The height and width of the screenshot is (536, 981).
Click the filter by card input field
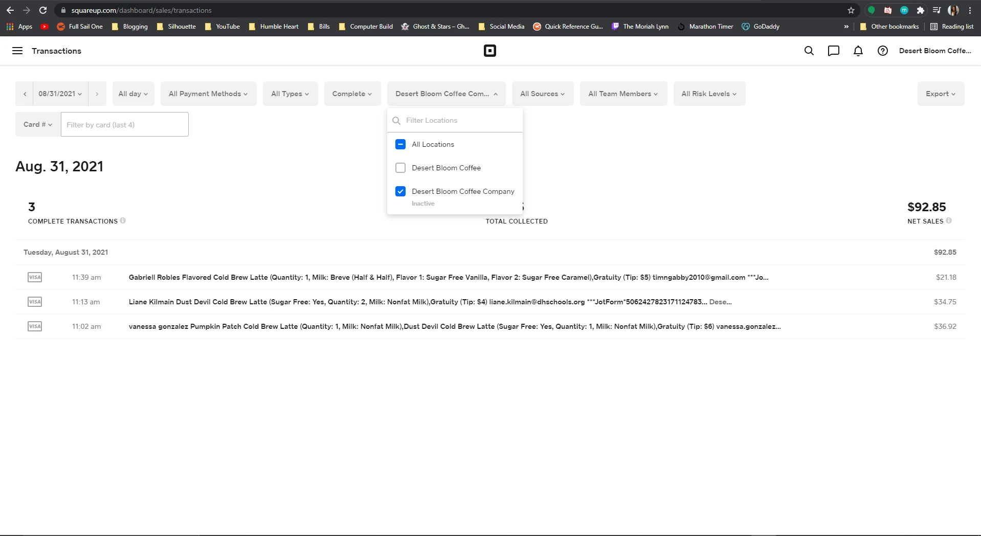124,124
